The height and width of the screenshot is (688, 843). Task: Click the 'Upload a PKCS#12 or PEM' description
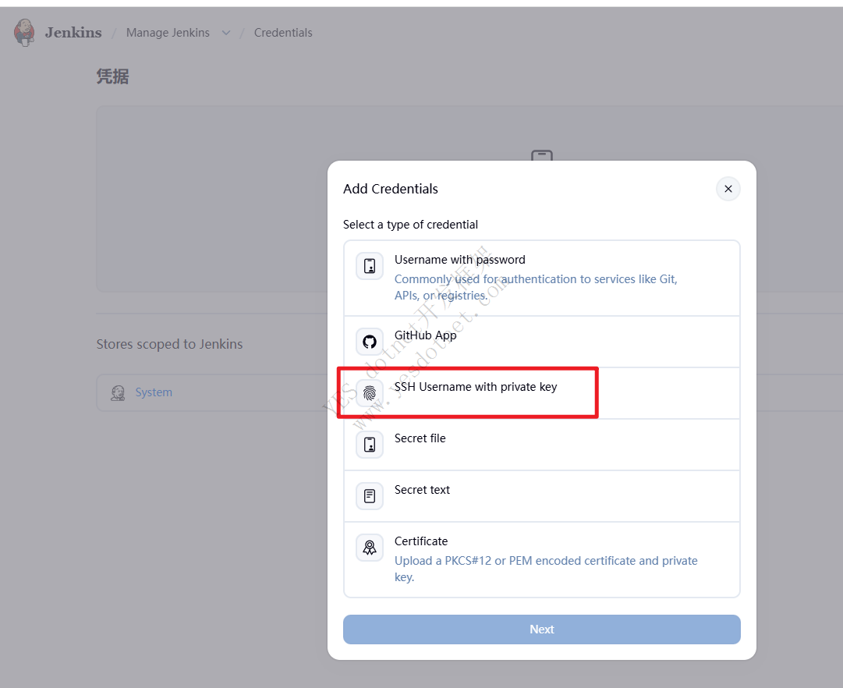click(546, 569)
